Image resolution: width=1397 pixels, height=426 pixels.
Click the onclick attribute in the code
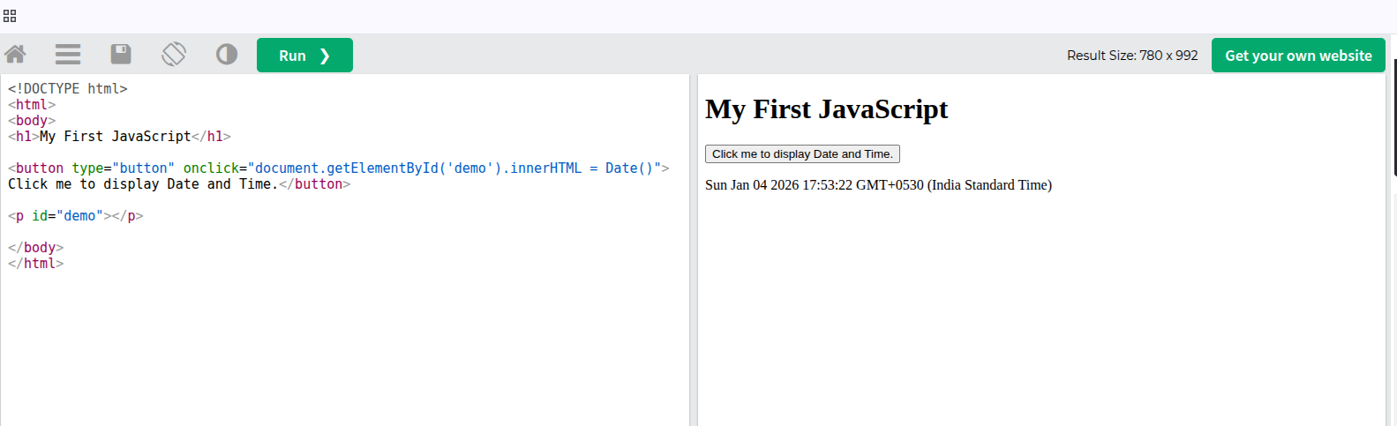[x=211, y=168]
